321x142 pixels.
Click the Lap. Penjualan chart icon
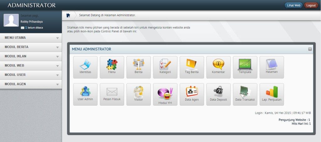pos(272,94)
